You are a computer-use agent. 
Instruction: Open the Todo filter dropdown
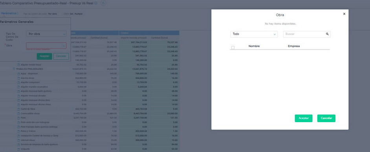pyautogui.click(x=254, y=34)
